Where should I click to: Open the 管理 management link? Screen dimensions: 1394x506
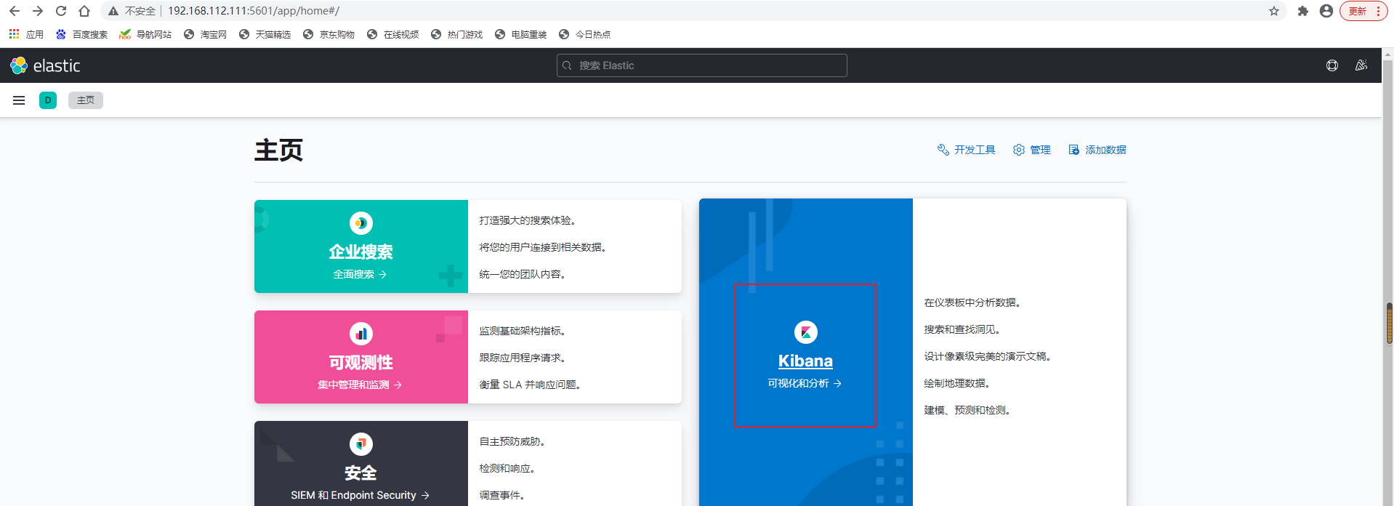pyautogui.click(x=1032, y=150)
